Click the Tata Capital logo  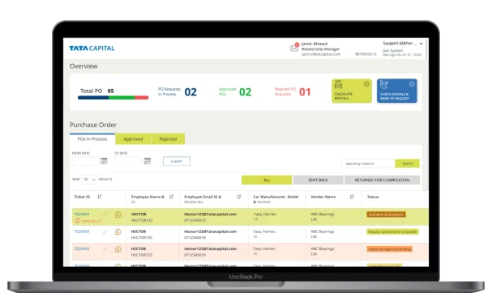[x=92, y=49]
